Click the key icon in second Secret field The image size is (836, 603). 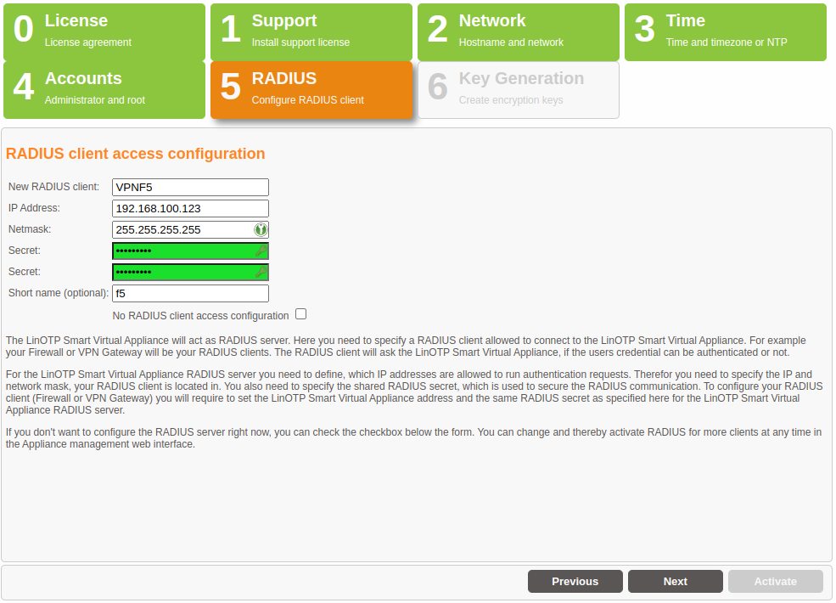click(x=261, y=272)
